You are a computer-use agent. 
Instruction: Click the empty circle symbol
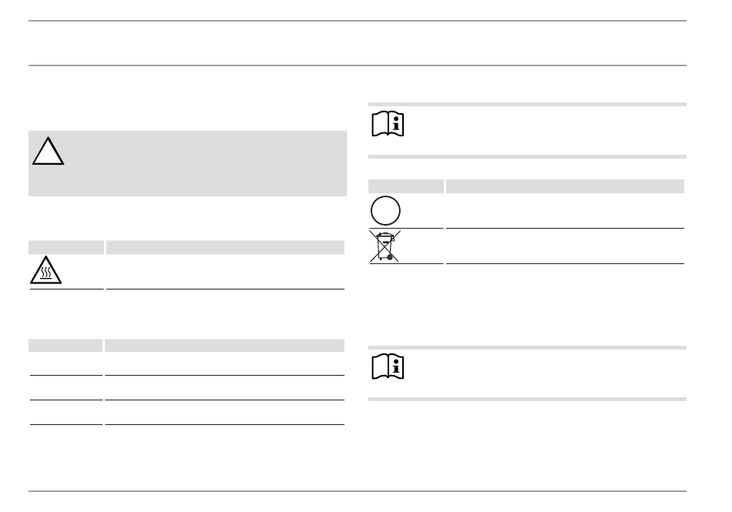385,211
